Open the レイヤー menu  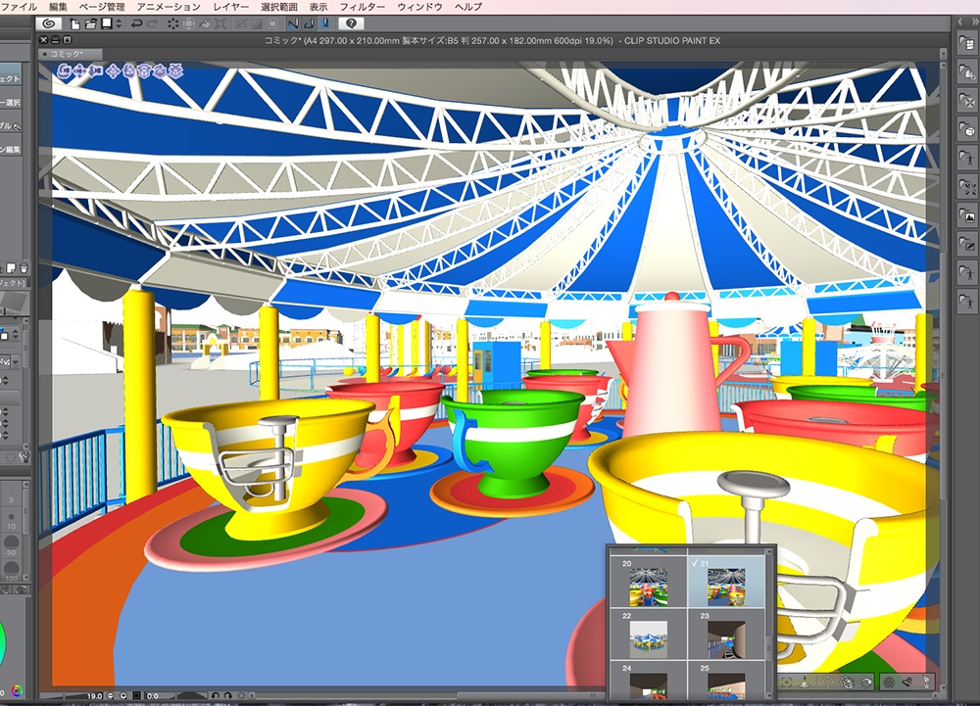(x=230, y=6)
